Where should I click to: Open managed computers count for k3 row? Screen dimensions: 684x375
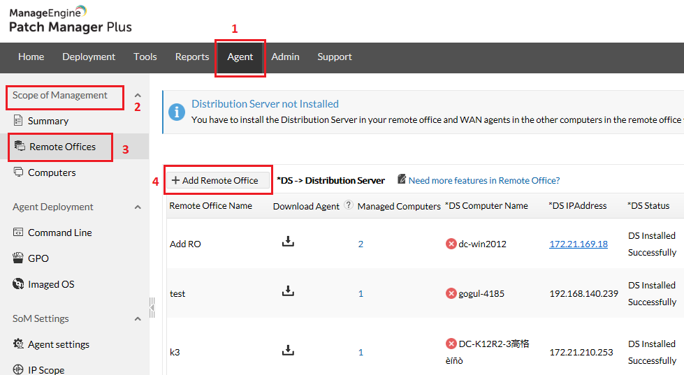[x=361, y=353]
